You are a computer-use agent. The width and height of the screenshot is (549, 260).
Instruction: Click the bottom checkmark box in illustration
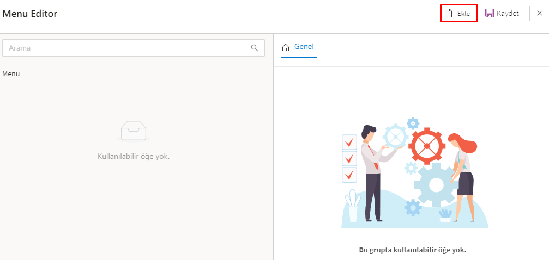click(x=349, y=175)
